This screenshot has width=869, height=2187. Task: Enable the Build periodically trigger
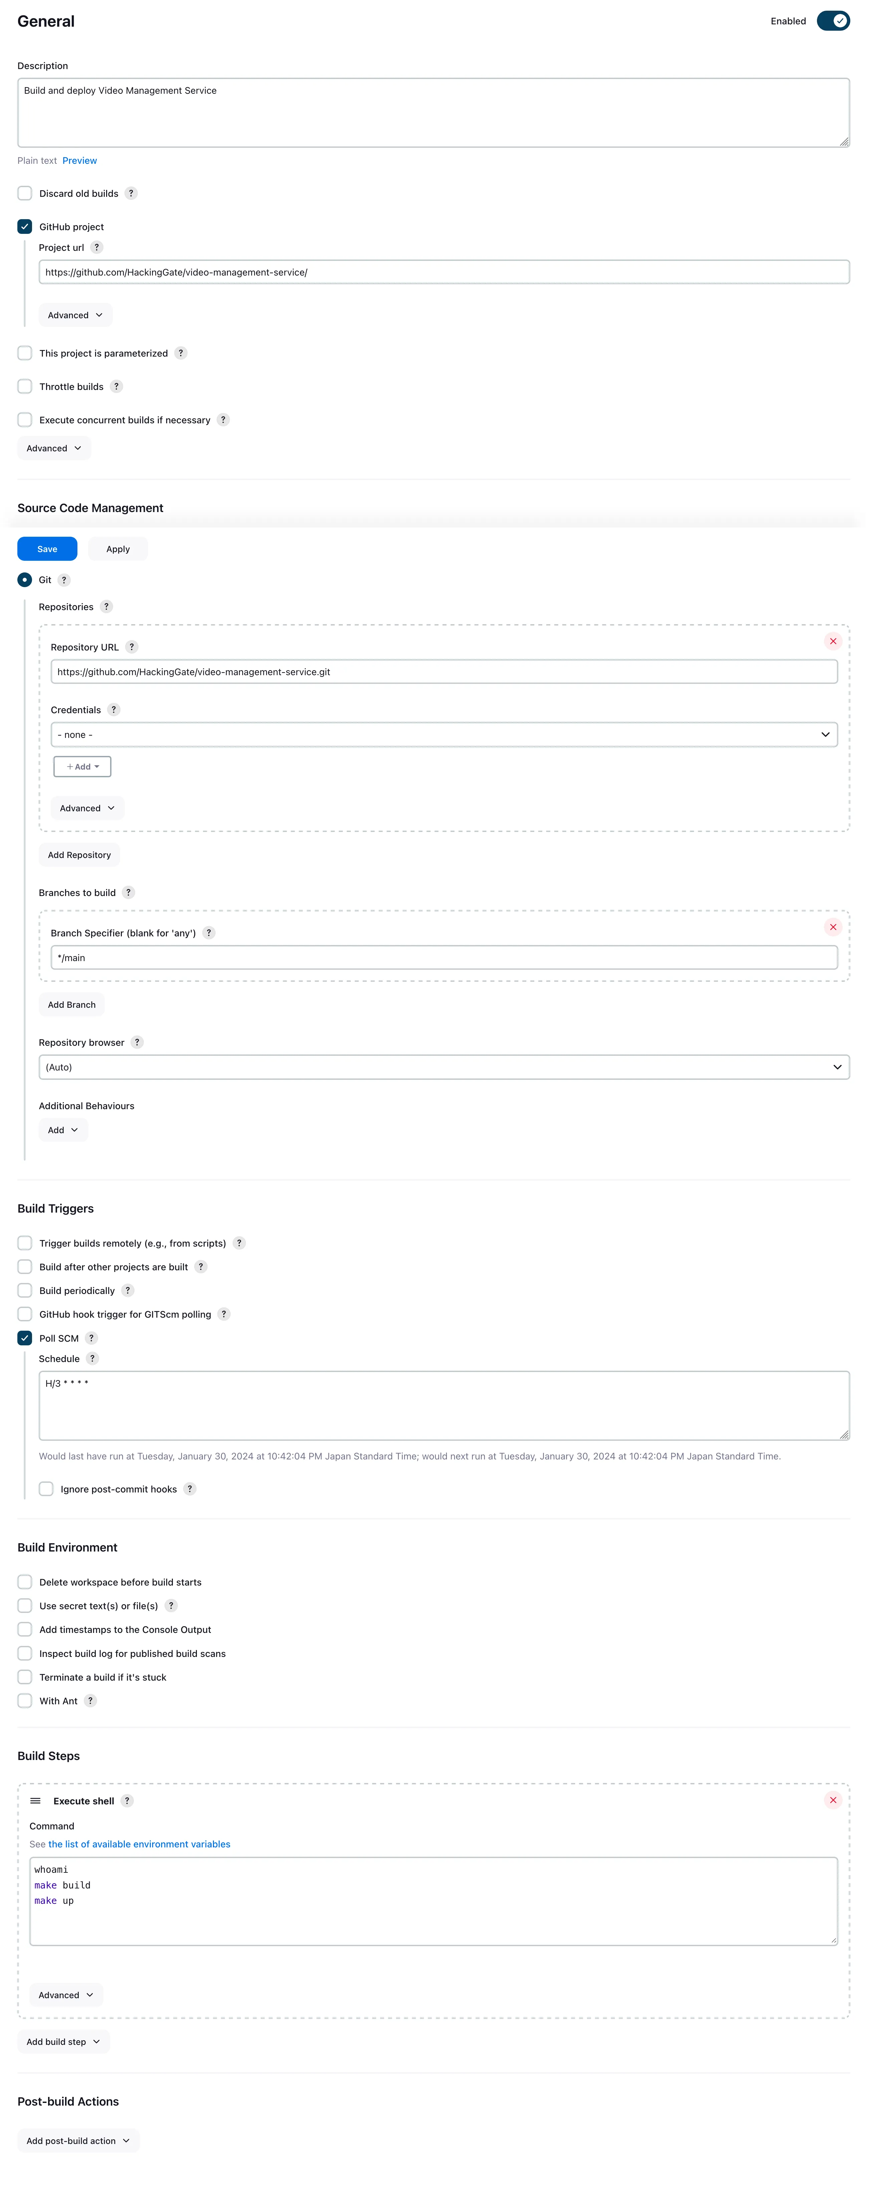[x=25, y=1290]
